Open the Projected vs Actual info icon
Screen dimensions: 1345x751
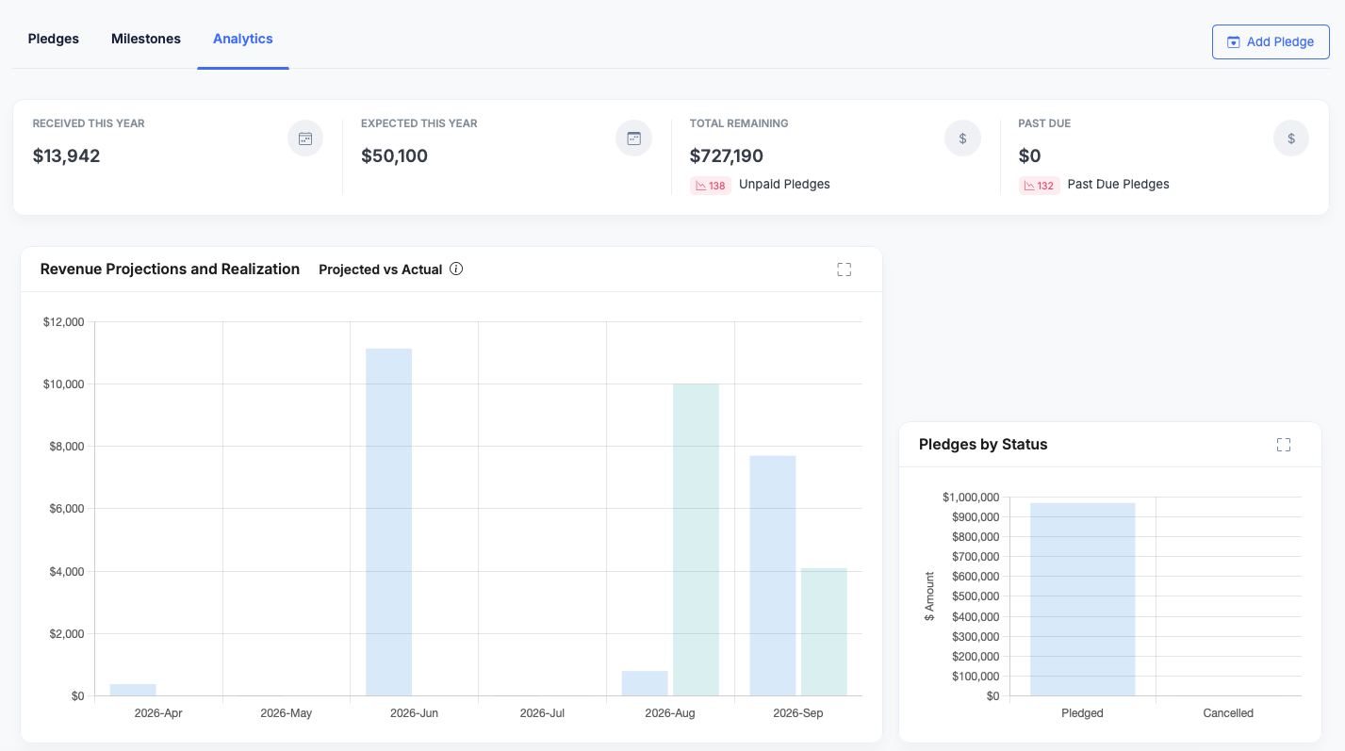tap(456, 269)
